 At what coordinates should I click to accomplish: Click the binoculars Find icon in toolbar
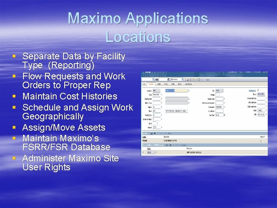click(169, 79)
